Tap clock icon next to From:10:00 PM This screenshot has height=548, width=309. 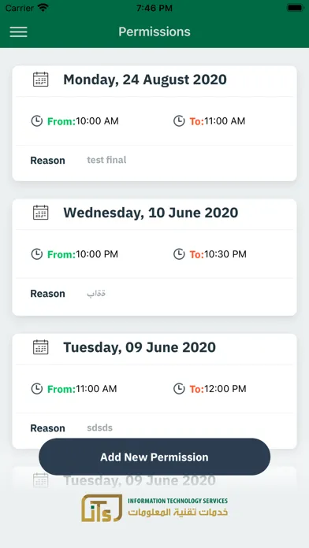[x=37, y=254]
